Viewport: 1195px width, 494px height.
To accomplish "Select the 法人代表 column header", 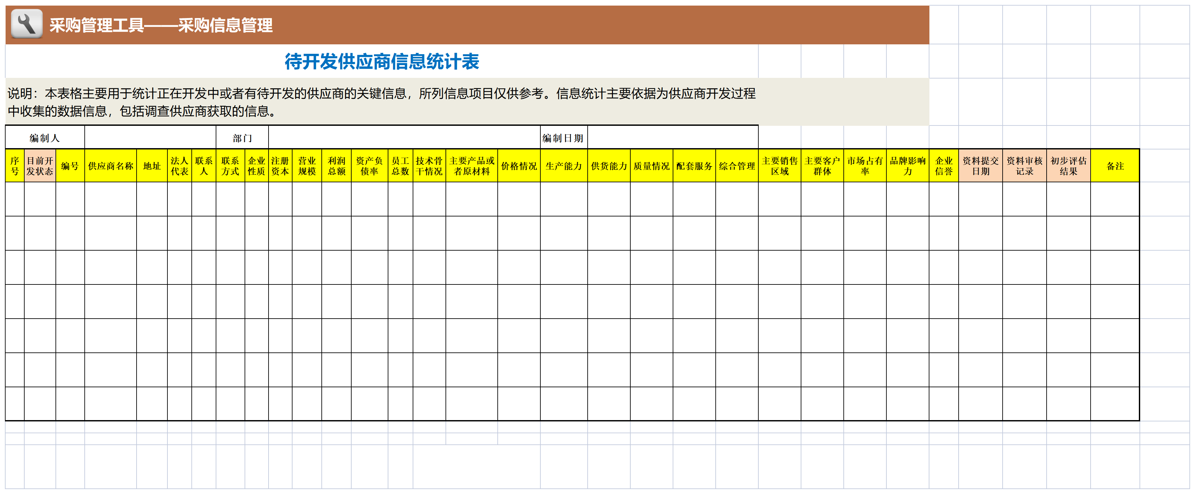I will point(180,166).
